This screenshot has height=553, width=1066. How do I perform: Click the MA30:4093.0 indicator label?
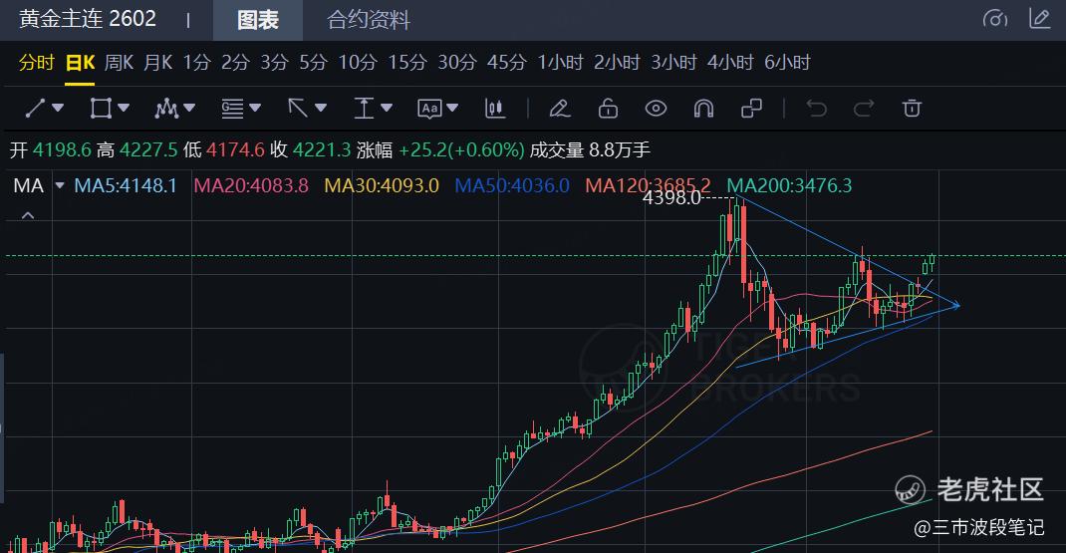point(382,185)
